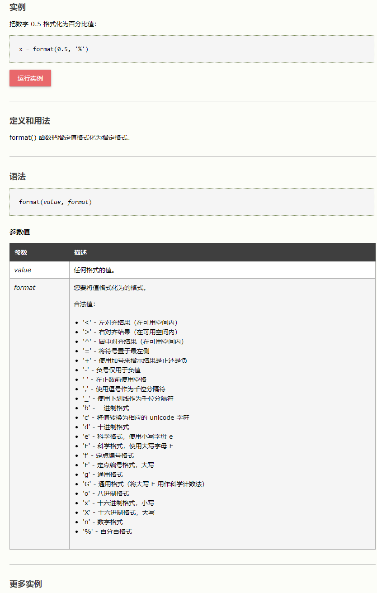Click the text 任何格式的值。
The height and width of the screenshot is (593, 377).
pyautogui.click(x=94, y=270)
